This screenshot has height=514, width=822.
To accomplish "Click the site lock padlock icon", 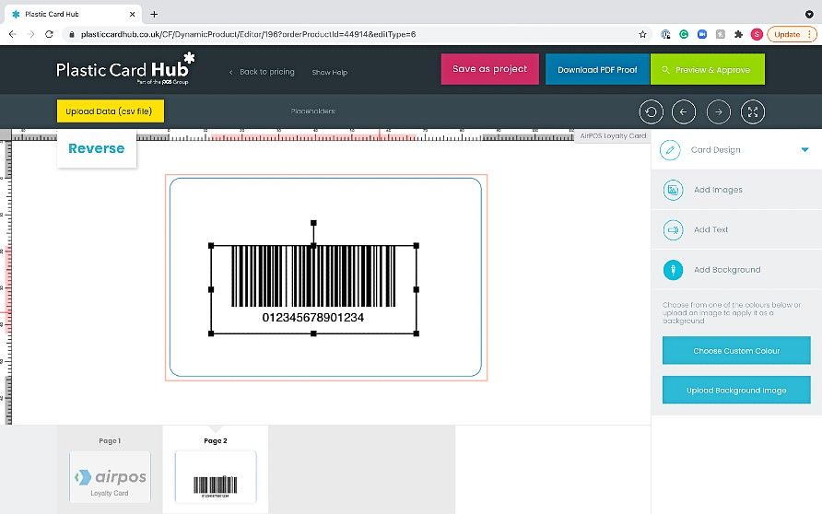I will click(x=72, y=35).
